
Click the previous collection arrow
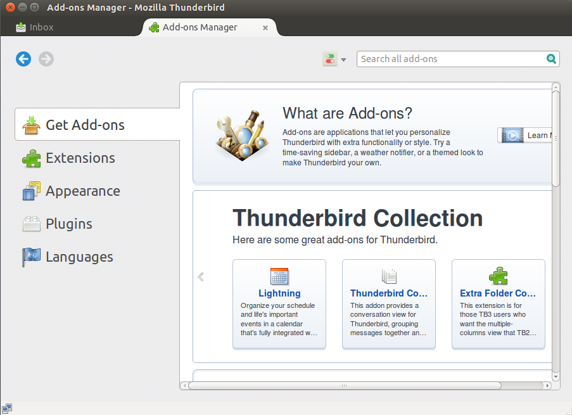(x=201, y=277)
